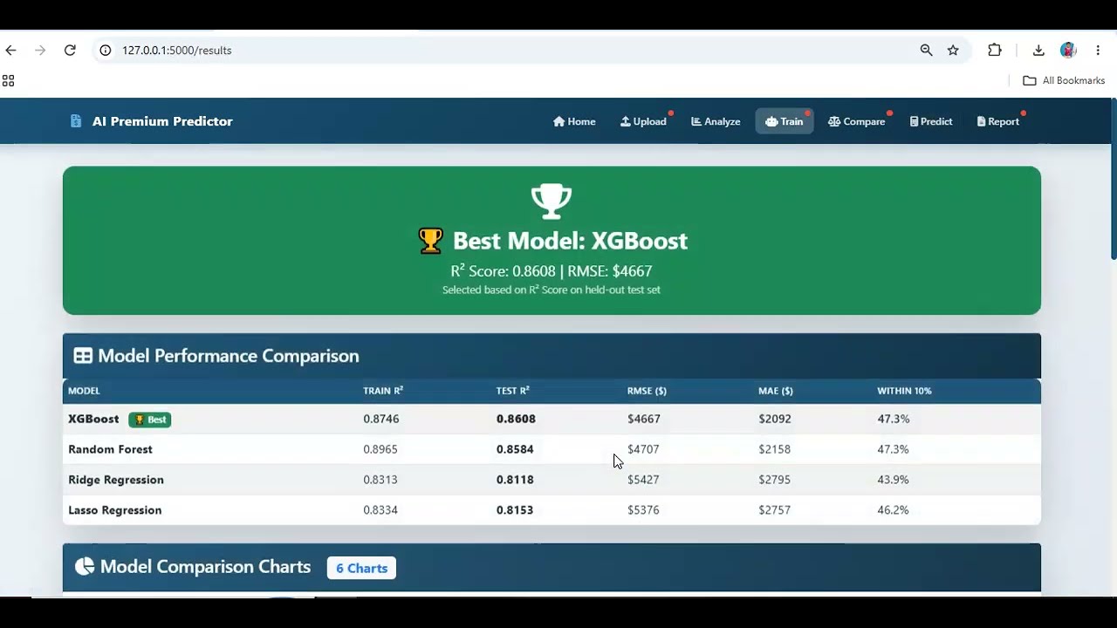The image size is (1117, 628).
Task: Click the RMSE ($) column header
Action: [647, 391]
